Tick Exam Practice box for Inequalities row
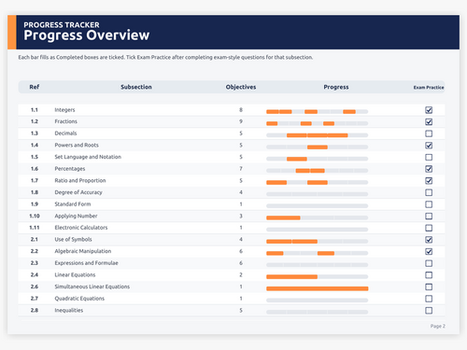Image resolution: width=467 pixels, height=350 pixels. coord(429,311)
